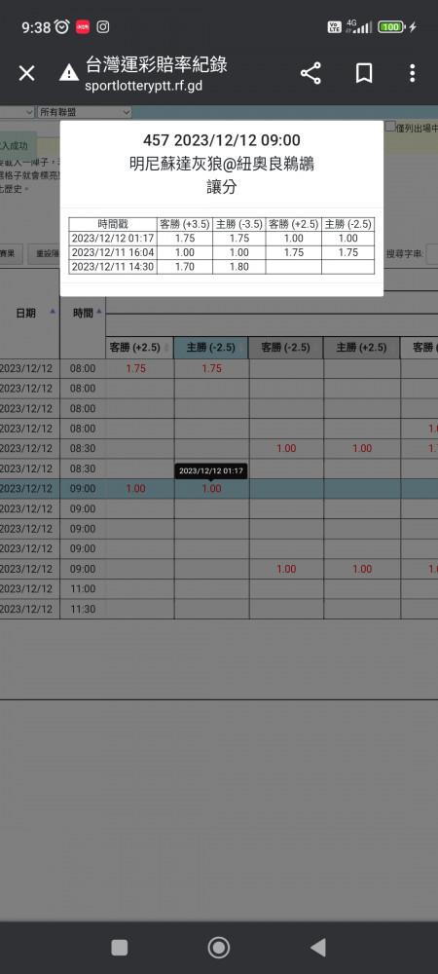The height and width of the screenshot is (974, 438).
Task: Open the 所有聯盟 league dropdown
Action: (x=85, y=112)
